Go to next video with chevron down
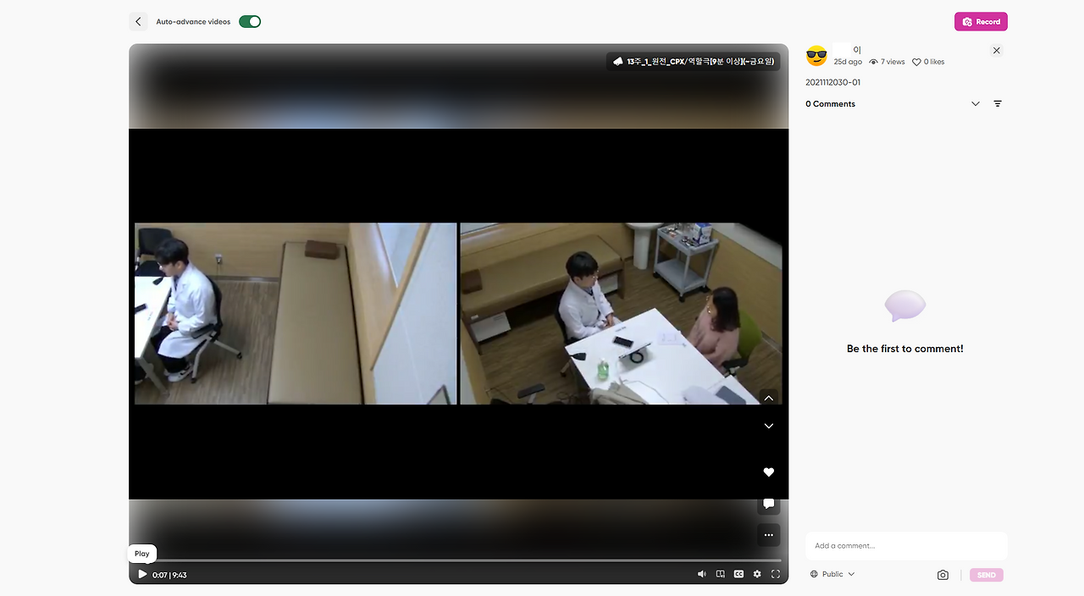This screenshot has height=596, width=1084. coord(768,426)
